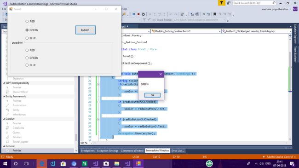Screen dimensions: 299x168
Task: Collapse the Entity Framework toolbox group
Action: click(x=4, y=96)
